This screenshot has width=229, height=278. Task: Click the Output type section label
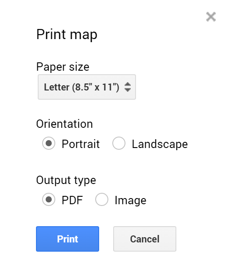(66, 180)
